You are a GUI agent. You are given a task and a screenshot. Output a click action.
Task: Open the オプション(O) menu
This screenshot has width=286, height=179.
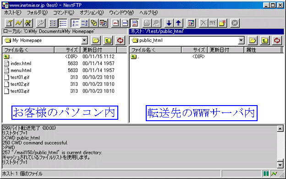pos(92,12)
